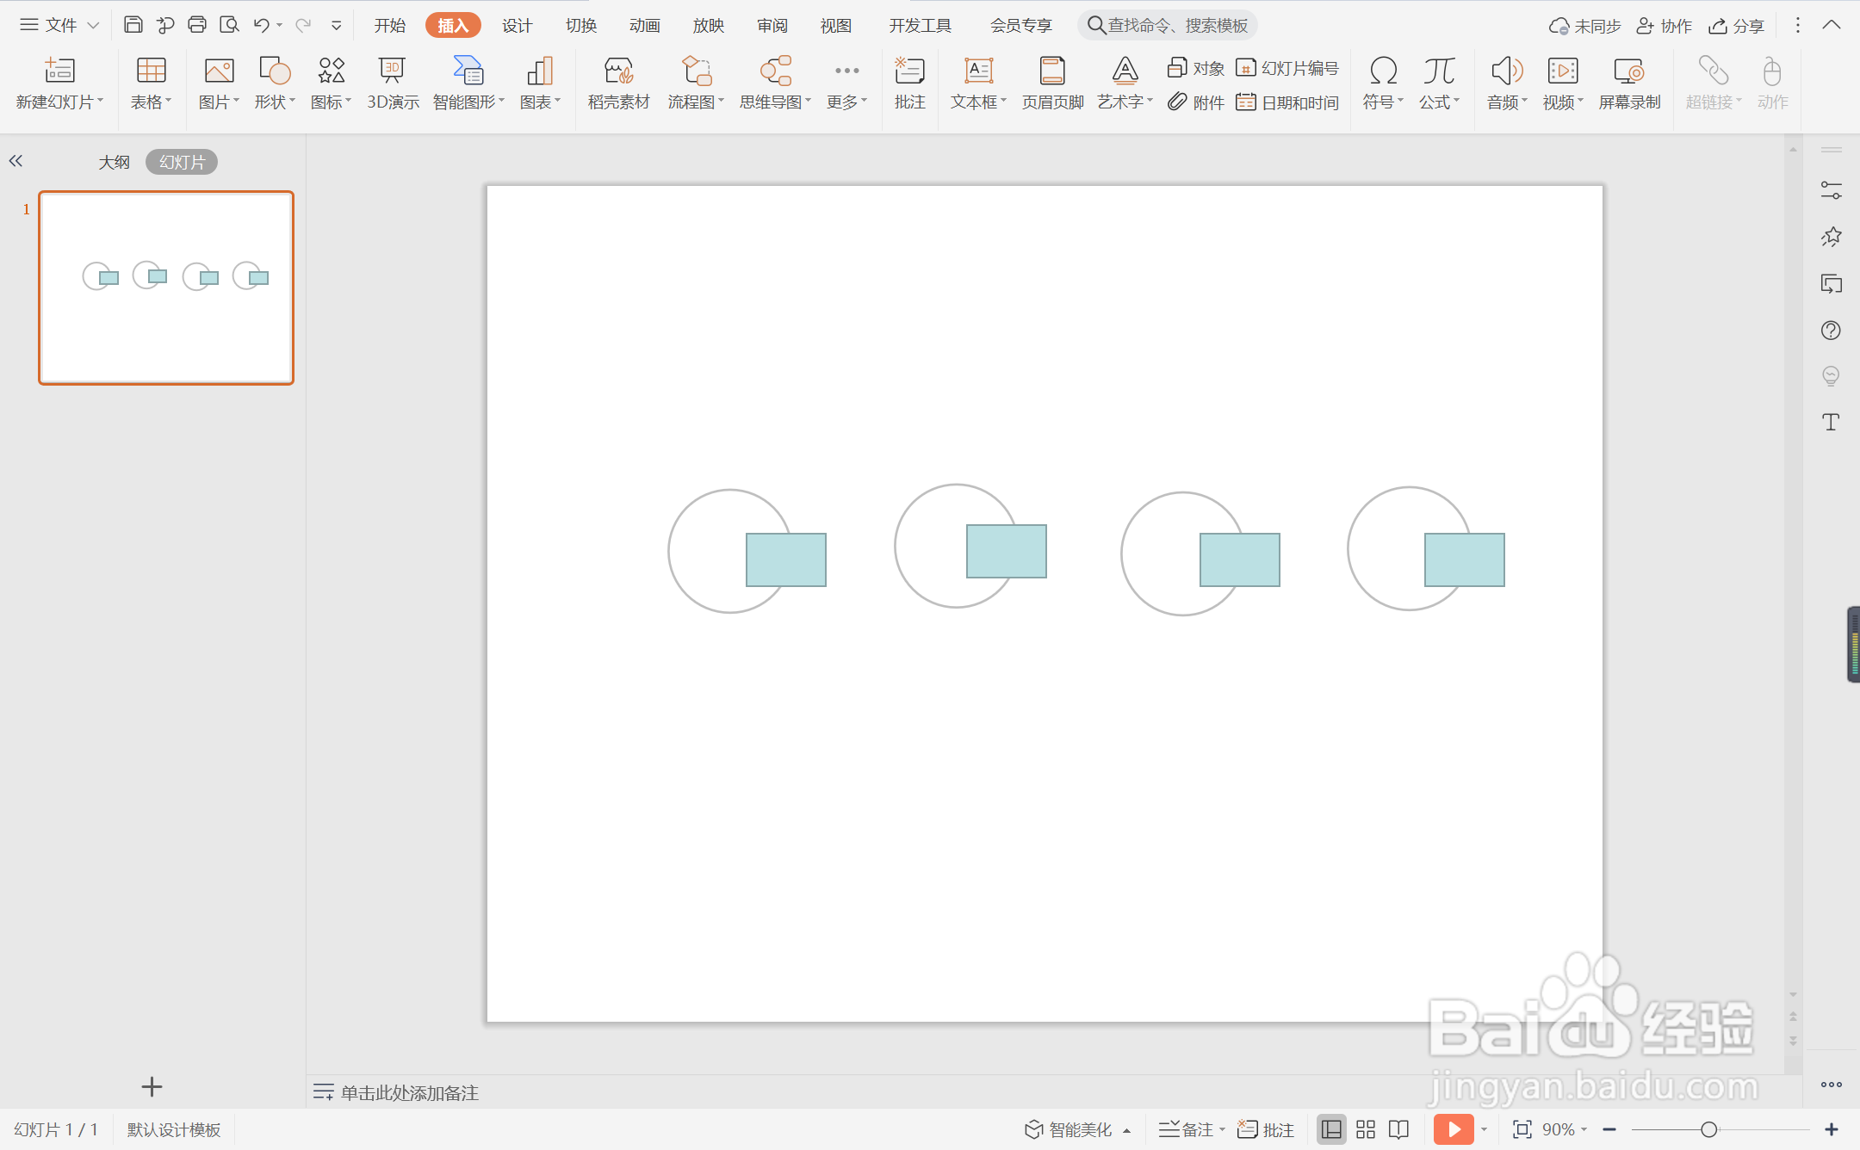Open the vertical more-options menu at top right
Screen dimensions: 1860x1150
[1797, 25]
